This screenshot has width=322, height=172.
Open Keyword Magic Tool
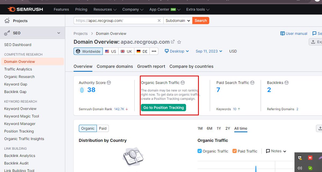click(x=21, y=116)
